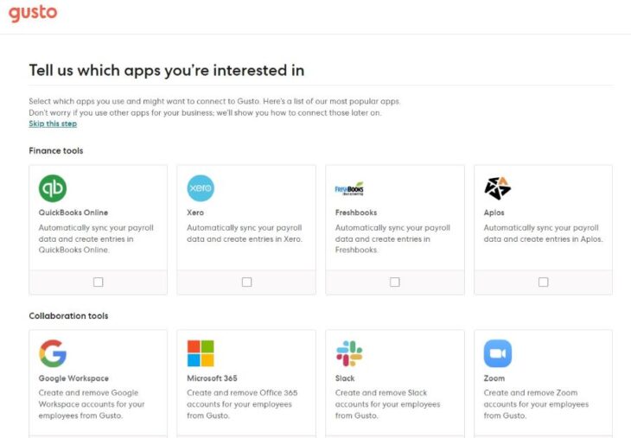
Task: Enable the Freshbooks checkbox
Action: click(395, 282)
